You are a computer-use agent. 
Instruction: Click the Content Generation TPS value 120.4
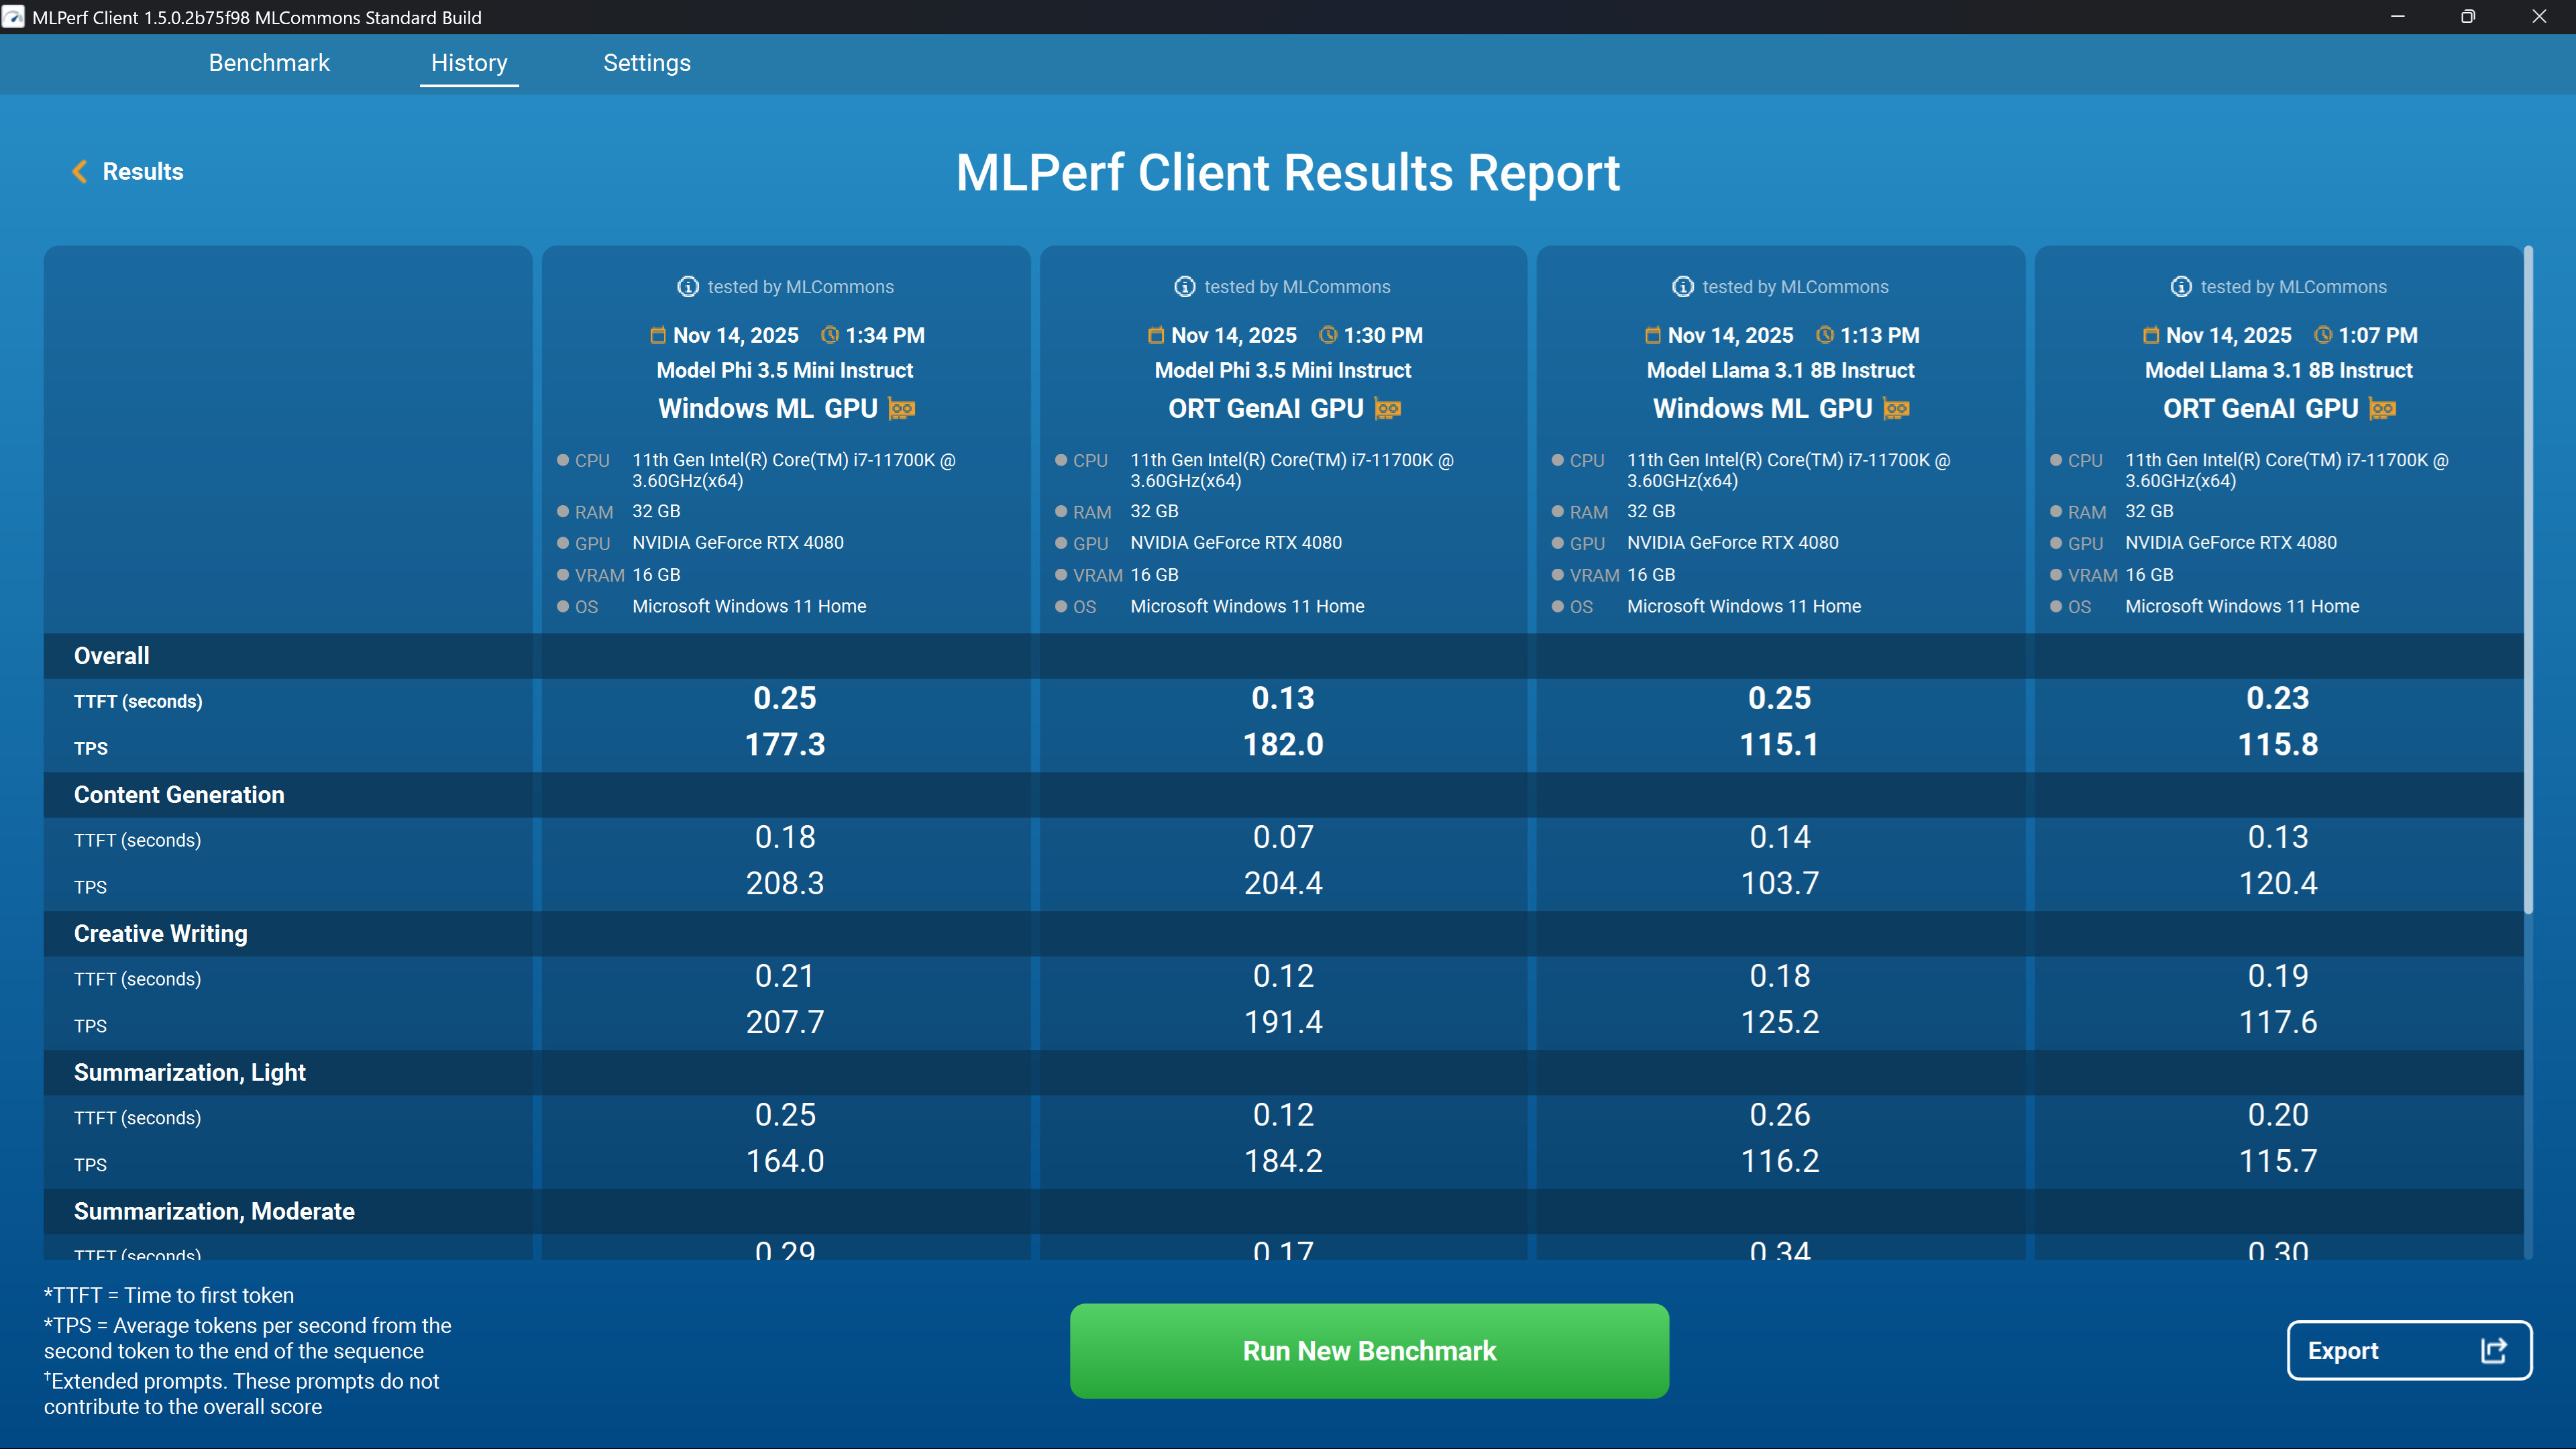point(2278,884)
